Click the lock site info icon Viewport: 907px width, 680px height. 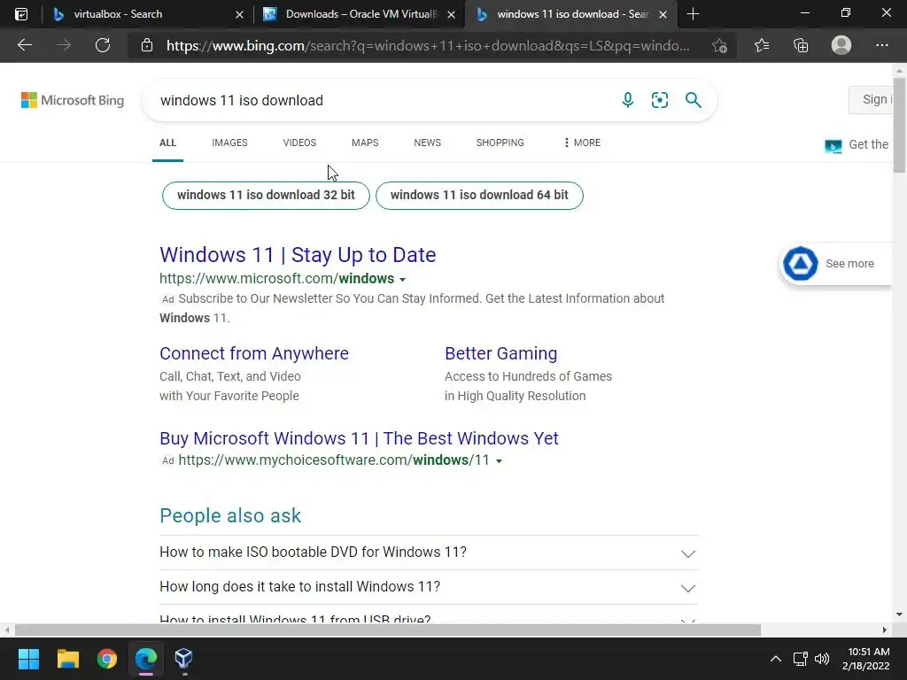[x=147, y=46]
